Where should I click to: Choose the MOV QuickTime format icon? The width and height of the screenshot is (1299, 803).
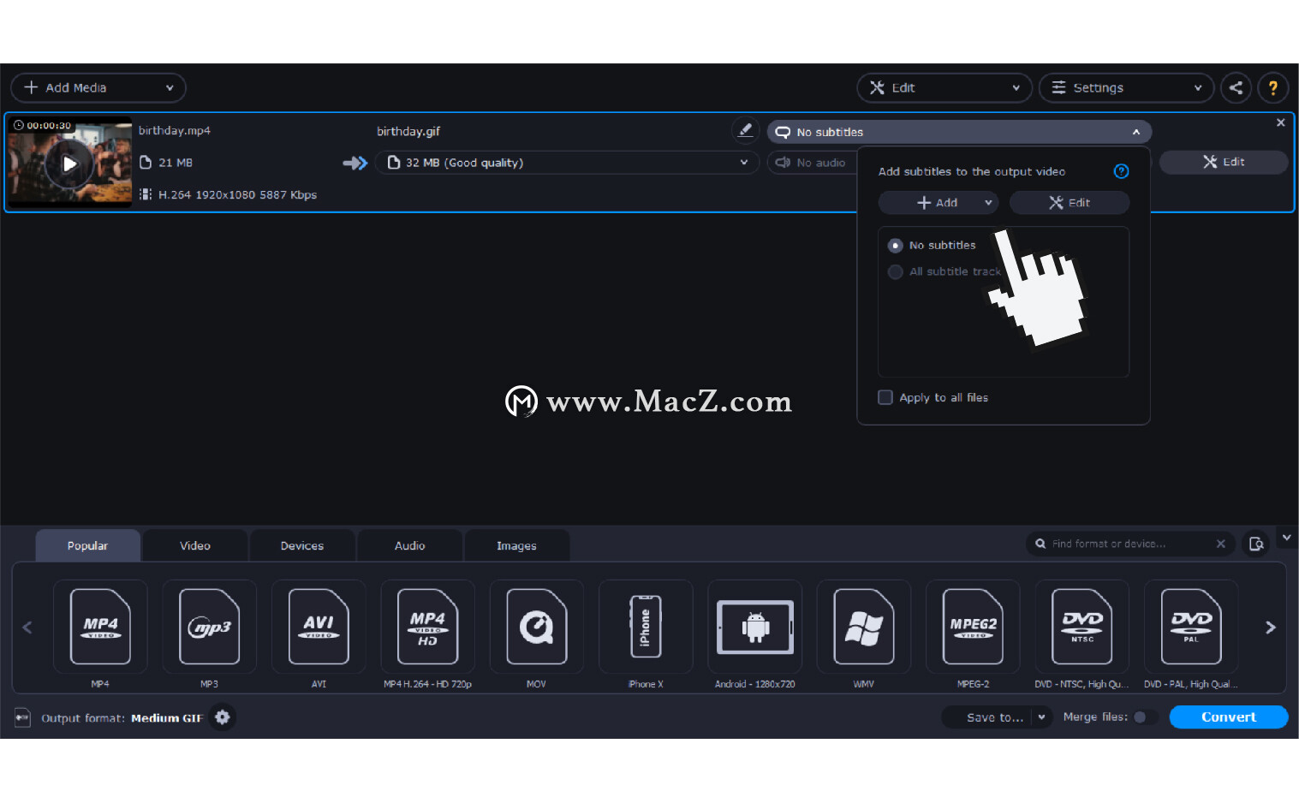click(536, 627)
